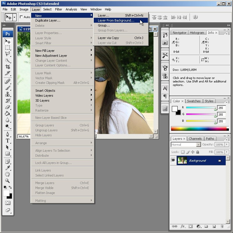Select the Hand tool

pyautogui.click(x=8, y=174)
